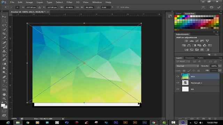Switch to the Channels tab
The image size is (223, 125).
click(190, 58)
